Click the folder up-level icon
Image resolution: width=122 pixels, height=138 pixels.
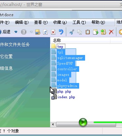[x=38, y=32]
